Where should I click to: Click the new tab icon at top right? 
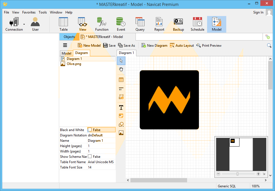tap(267, 37)
